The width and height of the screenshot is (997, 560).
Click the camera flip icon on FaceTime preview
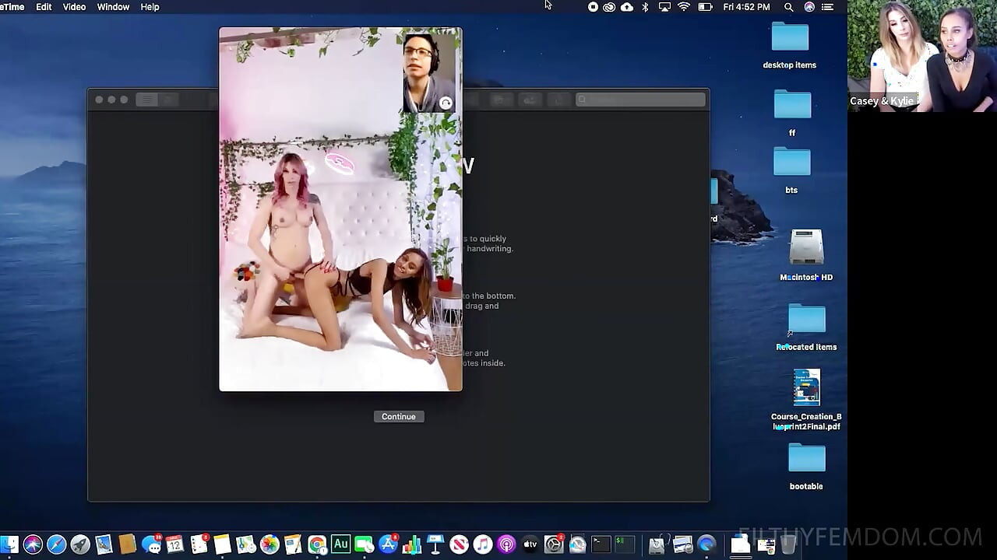(444, 102)
